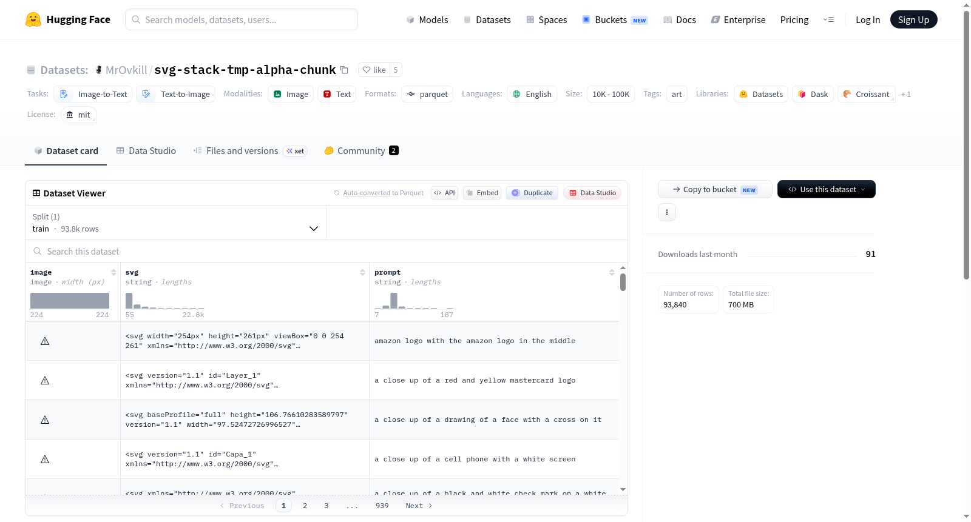Open MrOvkill user avatar
This screenshot has height=522, width=971.
coord(99,70)
